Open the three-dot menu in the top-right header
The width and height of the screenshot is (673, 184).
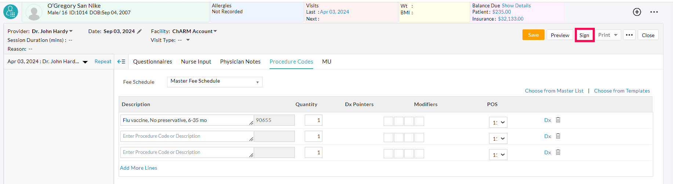pos(654,12)
